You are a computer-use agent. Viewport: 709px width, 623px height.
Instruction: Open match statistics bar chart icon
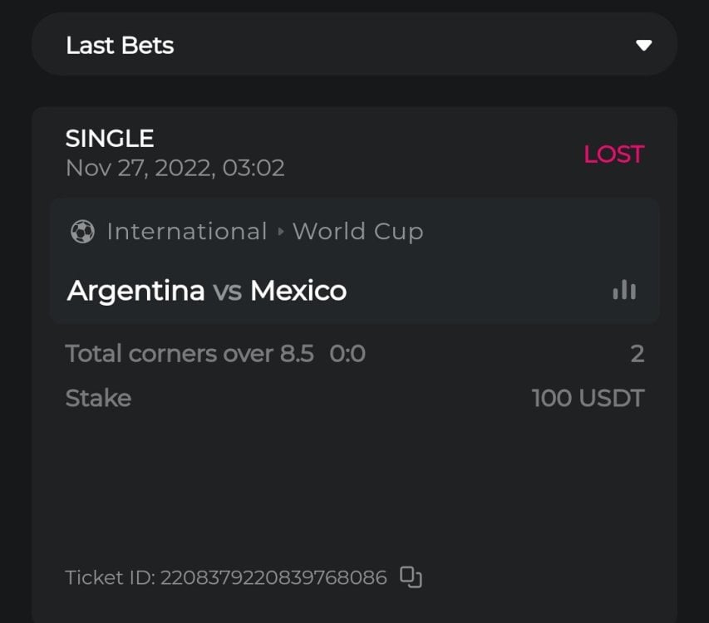point(624,290)
